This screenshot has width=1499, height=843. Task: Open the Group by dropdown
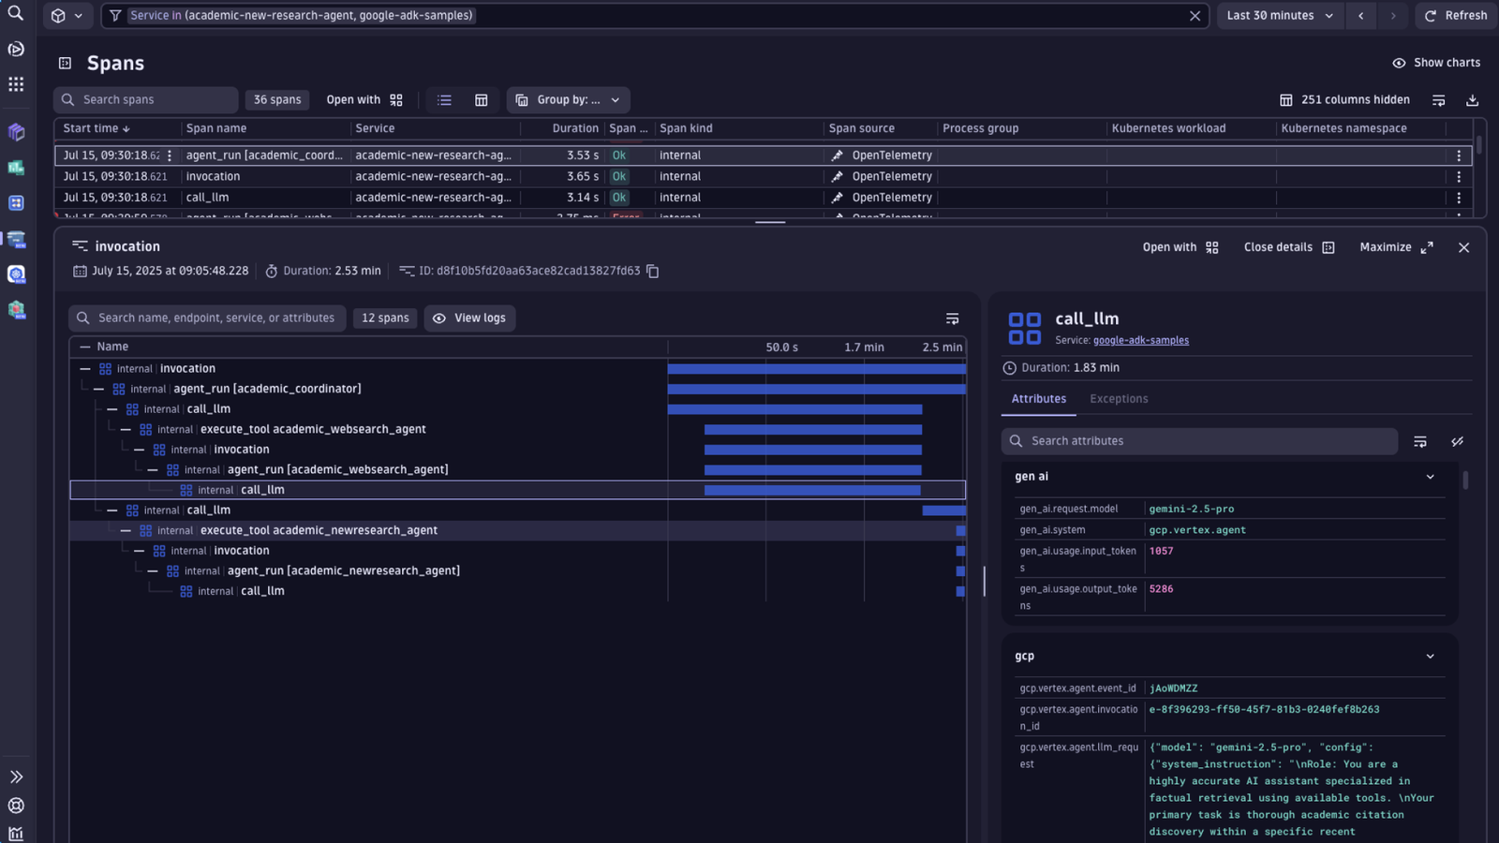point(568,100)
